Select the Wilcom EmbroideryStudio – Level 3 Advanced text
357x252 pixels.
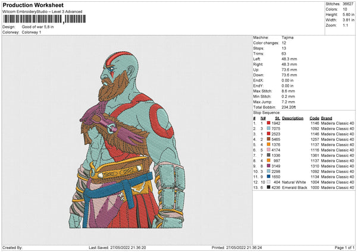pos(42,12)
